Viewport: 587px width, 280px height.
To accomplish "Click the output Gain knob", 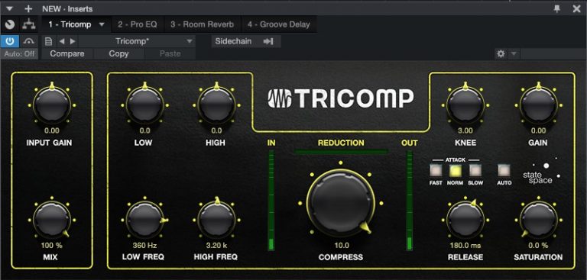I will coord(538,105).
